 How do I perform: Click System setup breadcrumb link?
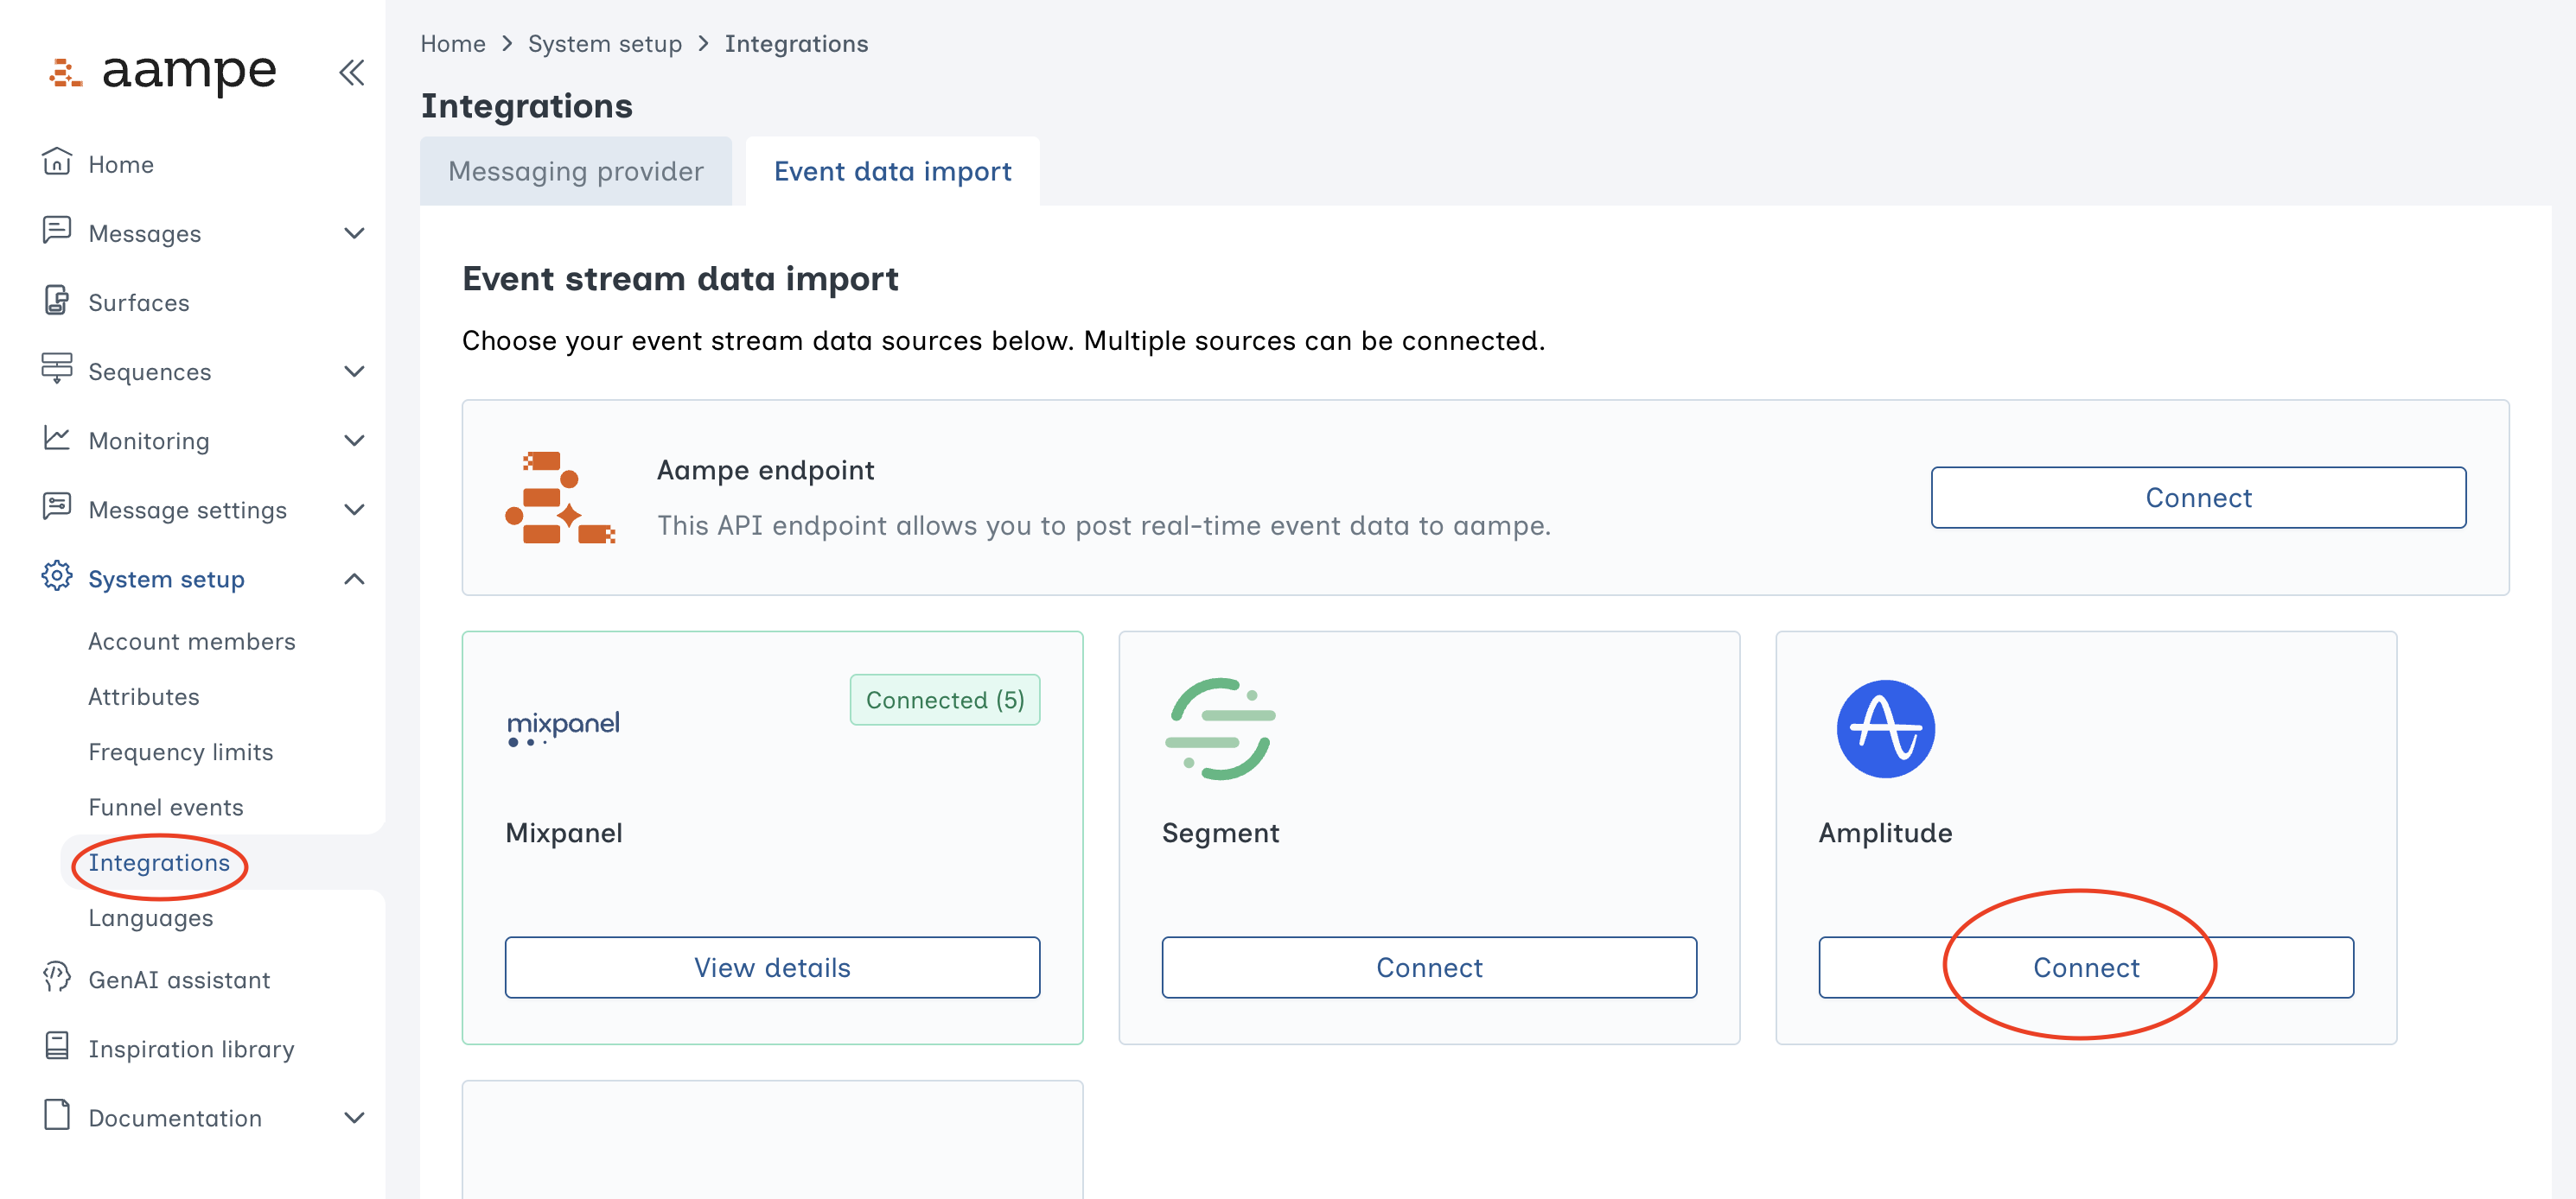click(x=604, y=44)
